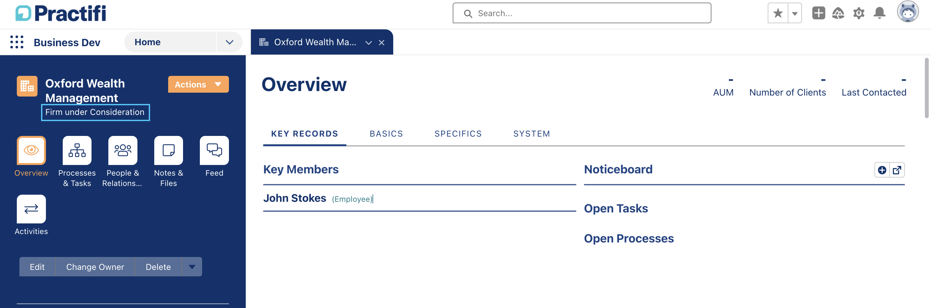Screen dimensions: 931x308
Task: Click the Noticeboard heading
Action: (x=618, y=169)
